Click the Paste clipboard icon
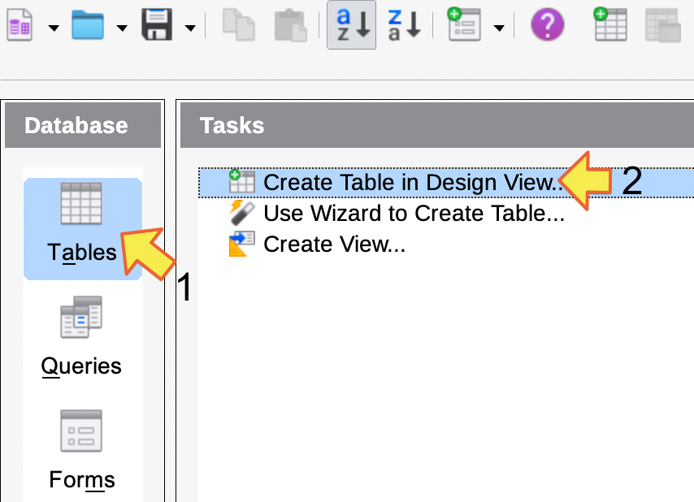 pos(290,26)
